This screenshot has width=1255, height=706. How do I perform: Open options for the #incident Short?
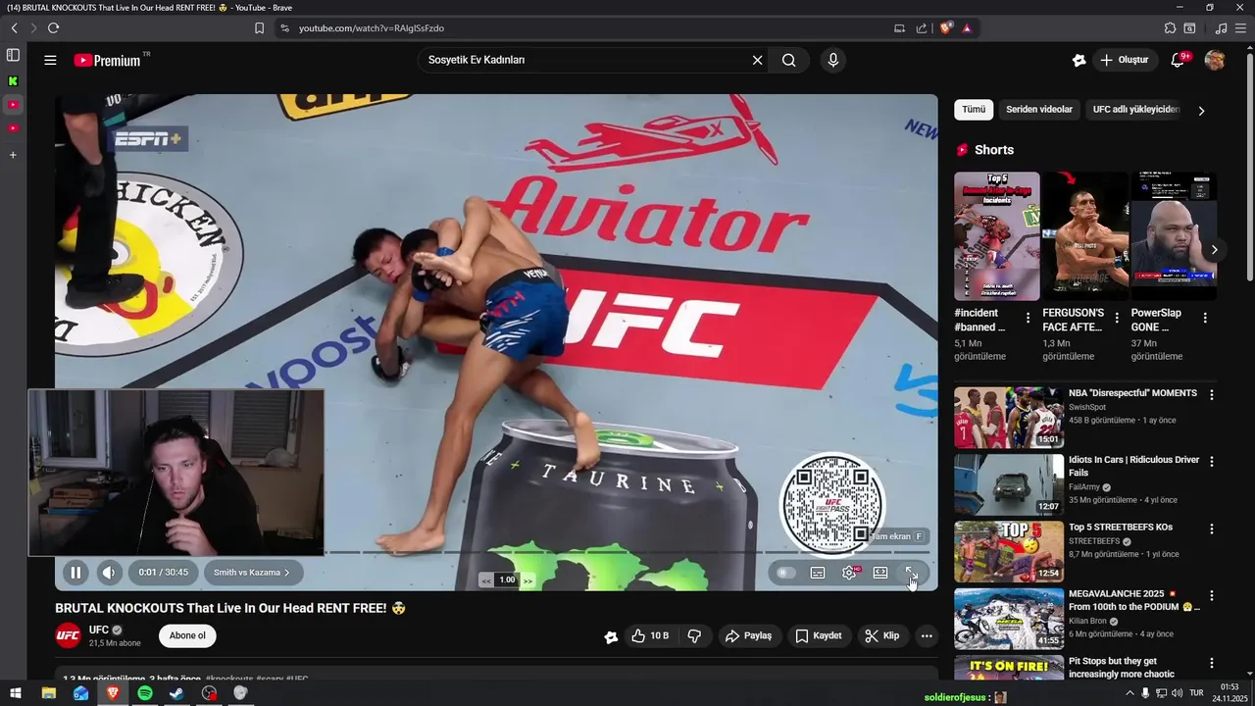[x=1028, y=318]
